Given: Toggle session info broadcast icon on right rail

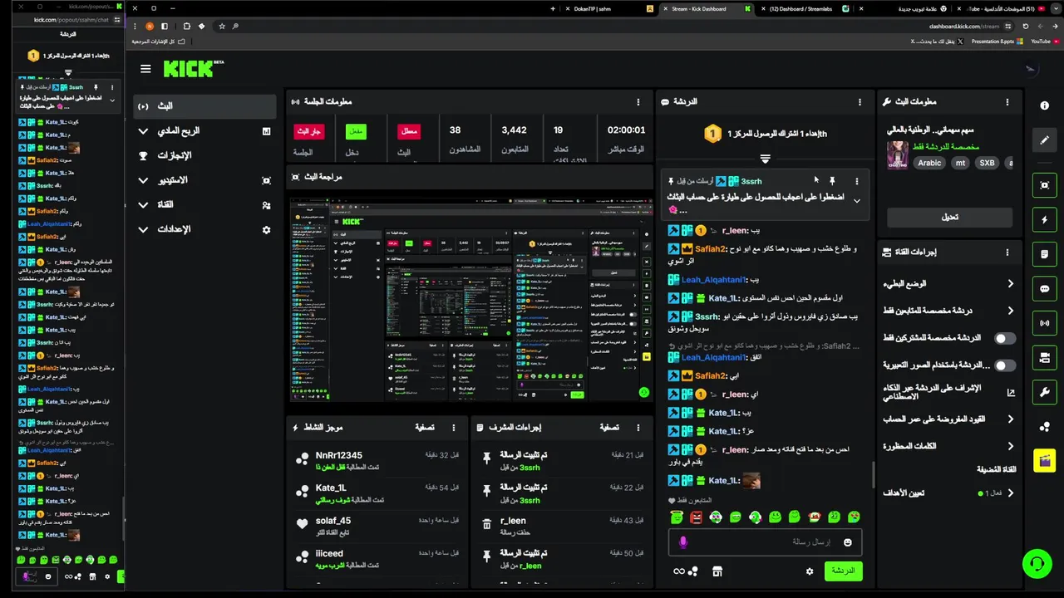Looking at the screenshot, I should 1045,323.
